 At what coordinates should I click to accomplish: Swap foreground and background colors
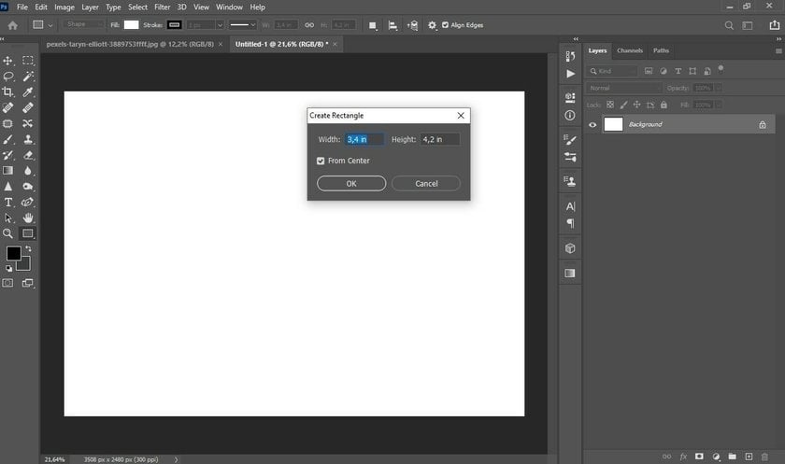[x=28, y=248]
